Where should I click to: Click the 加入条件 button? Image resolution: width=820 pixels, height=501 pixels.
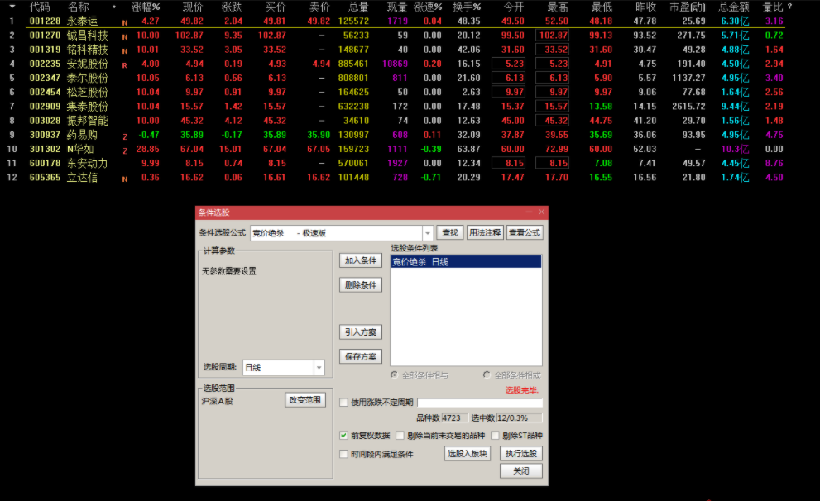(x=360, y=260)
